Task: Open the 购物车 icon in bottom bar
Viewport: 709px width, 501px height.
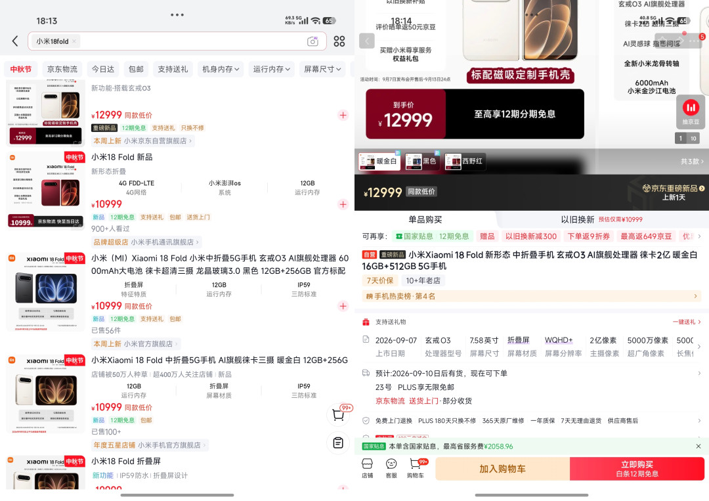Action: pyautogui.click(x=416, y=468)
